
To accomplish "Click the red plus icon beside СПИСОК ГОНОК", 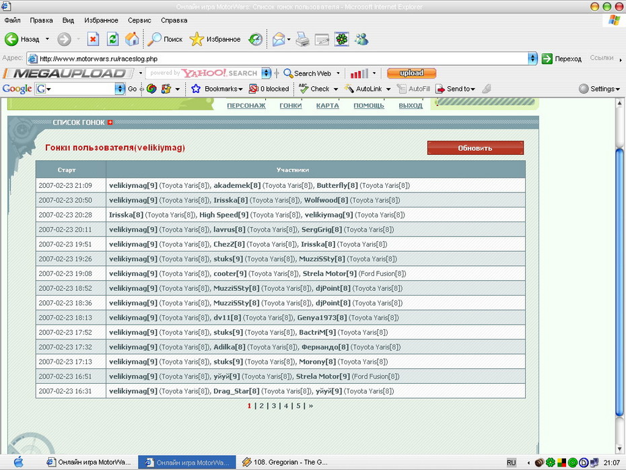I will coord(110,122).
